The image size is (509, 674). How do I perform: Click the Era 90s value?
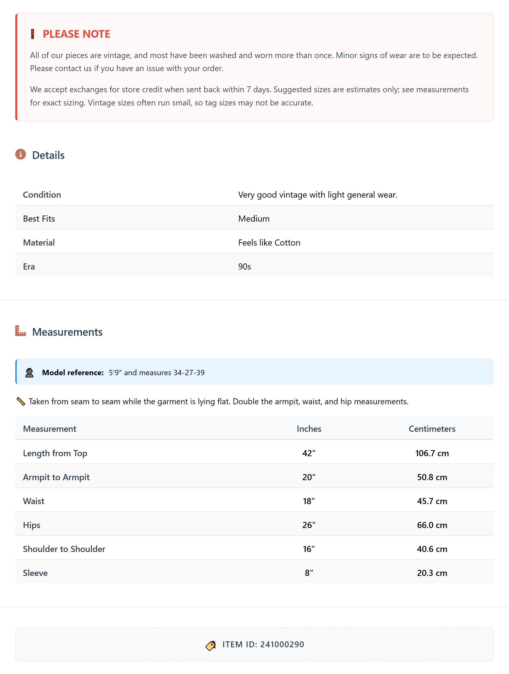(x=245, y=267)
